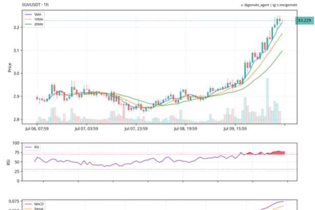The height and width of the screenshot is (210, 315).
Task: Click the Jul 08, 19:59 time label
Action: tap(186, 130)
